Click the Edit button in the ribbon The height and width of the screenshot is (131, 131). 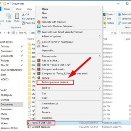pyautogui.click(x=107, y=19)
